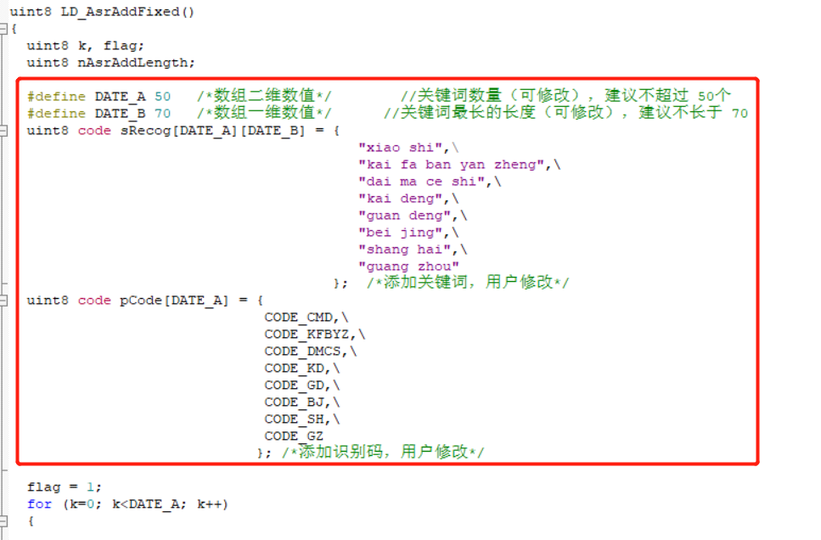This screenshot has width=821, height=540.
Task: Click the comment '数组一维数值'
Action: (x=264, y=113)
